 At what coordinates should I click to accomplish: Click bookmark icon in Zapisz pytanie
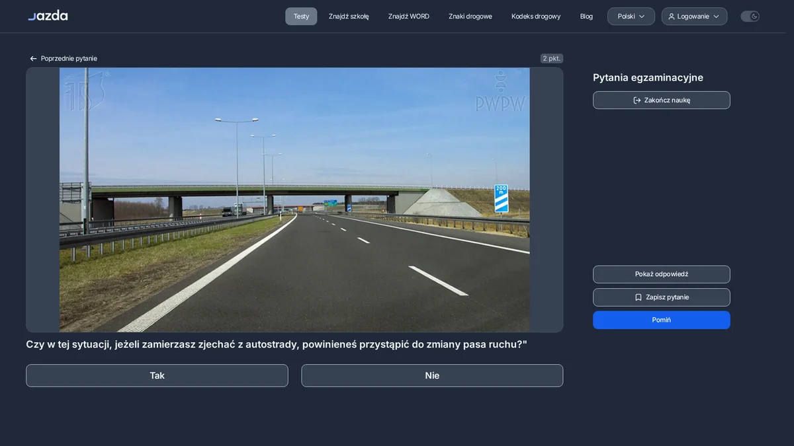pyautogui.click(x=639, y=297)
